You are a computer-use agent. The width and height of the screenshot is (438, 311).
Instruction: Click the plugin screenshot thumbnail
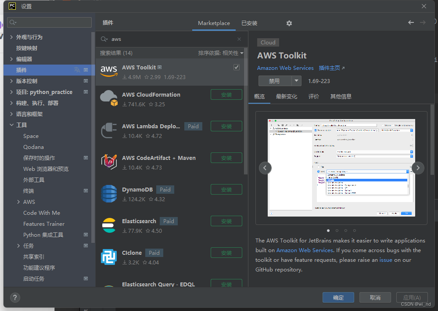tap(341, 168)
